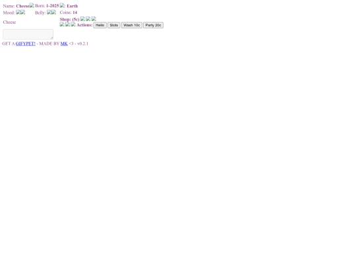Click the version text 'v0.2.1'
This screenshot has height=267, width=356.
82,44
